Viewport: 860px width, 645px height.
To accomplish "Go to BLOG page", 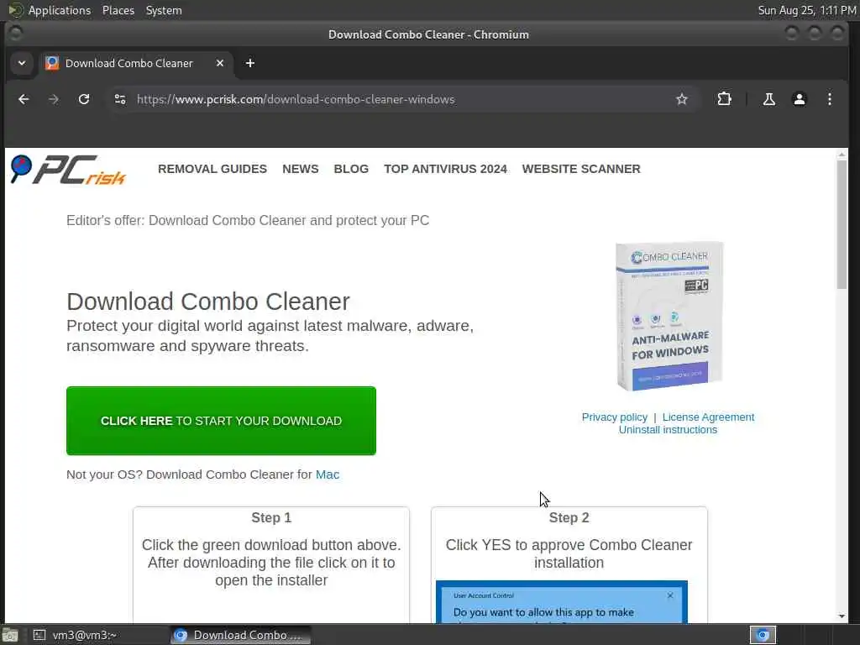I will (351, 169).
